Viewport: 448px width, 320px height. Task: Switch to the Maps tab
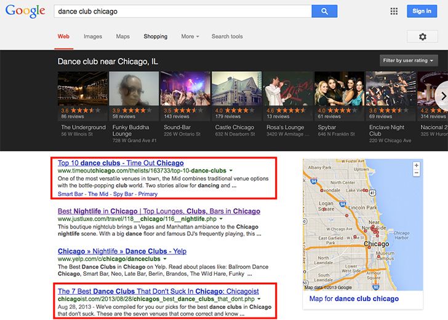click(123, 37)
